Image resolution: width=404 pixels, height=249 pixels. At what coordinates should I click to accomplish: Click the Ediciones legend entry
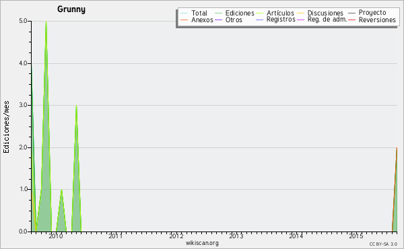tap(234, 13)
